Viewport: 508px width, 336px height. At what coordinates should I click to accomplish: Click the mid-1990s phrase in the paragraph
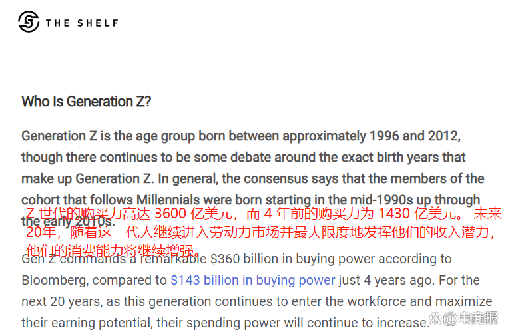tap(381, 200)
